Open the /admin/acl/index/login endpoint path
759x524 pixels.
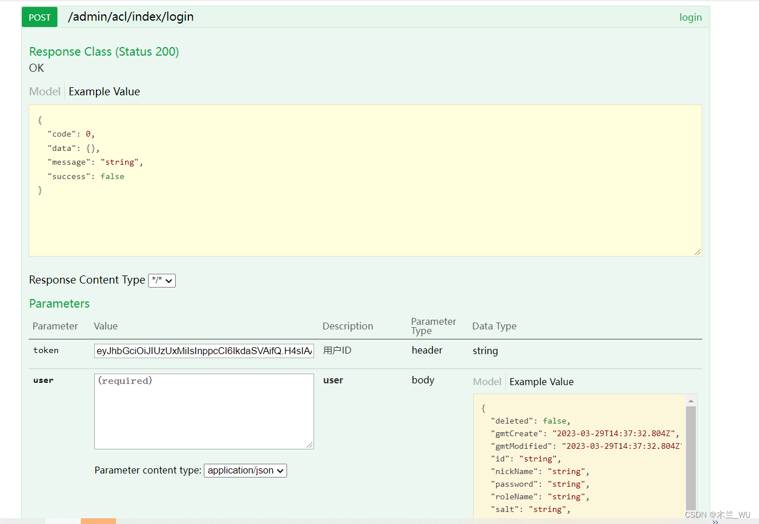(131, 17)
